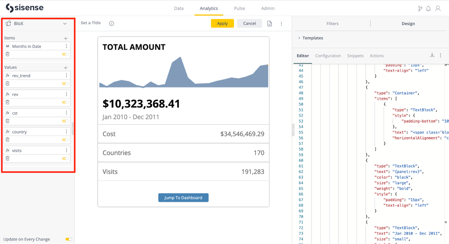Open the user profile icon
The height and width of the screenshot is (244, 449).
coord(438,9)
